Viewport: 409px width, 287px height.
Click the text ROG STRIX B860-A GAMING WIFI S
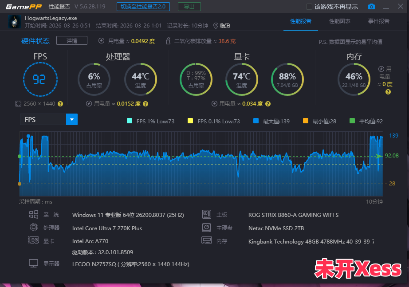point(294,215)
